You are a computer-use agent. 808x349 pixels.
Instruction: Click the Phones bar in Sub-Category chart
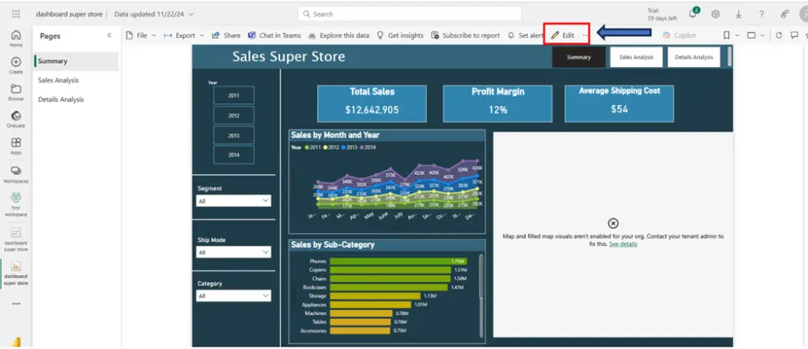[x=398, y=262]
